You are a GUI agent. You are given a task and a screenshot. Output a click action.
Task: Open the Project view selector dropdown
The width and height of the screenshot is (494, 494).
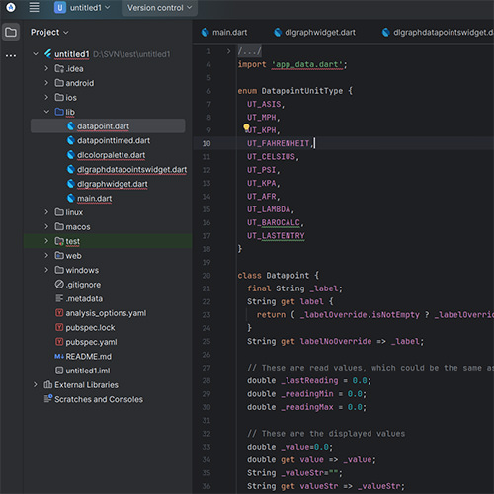(x=49, y=32)
